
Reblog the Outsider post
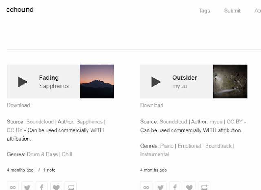point(204,186)
